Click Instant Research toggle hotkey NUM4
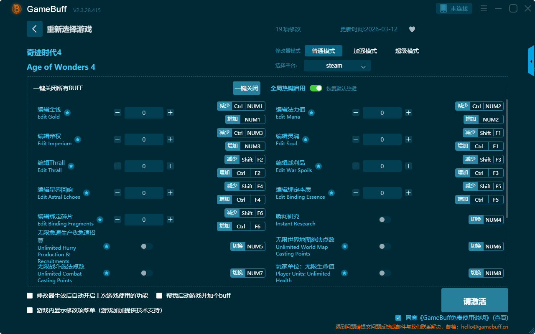The height and width of the screenshot is (334, 535). point(486,220)
